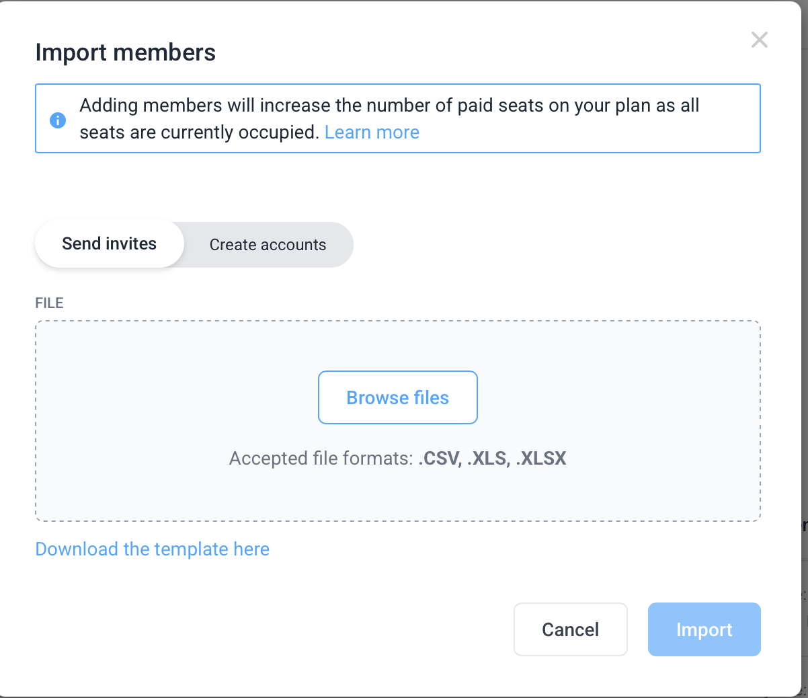Screen dimensions: 808x698
Task: Click the .CSV format text
Action: click(x=439, y=459)
